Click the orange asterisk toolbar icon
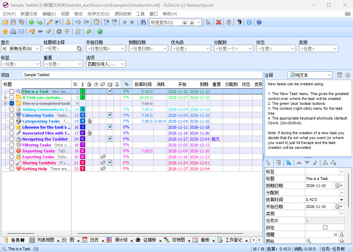Image resolution: width=353 pixels, height=252 pixels. pos(5,32)
